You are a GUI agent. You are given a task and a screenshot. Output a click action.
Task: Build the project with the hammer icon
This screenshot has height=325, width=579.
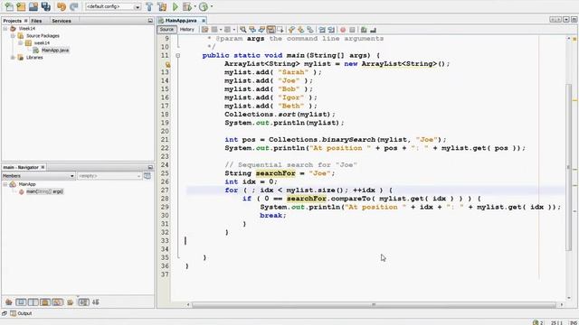149,6
